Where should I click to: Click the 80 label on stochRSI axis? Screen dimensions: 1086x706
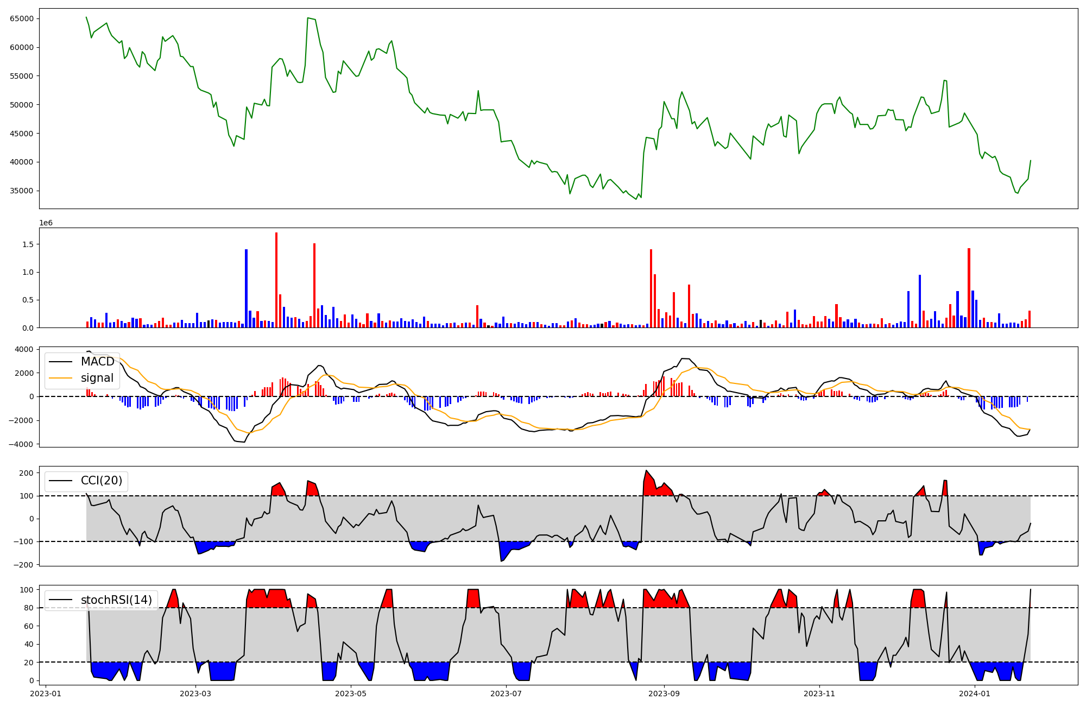pos(29,608)
